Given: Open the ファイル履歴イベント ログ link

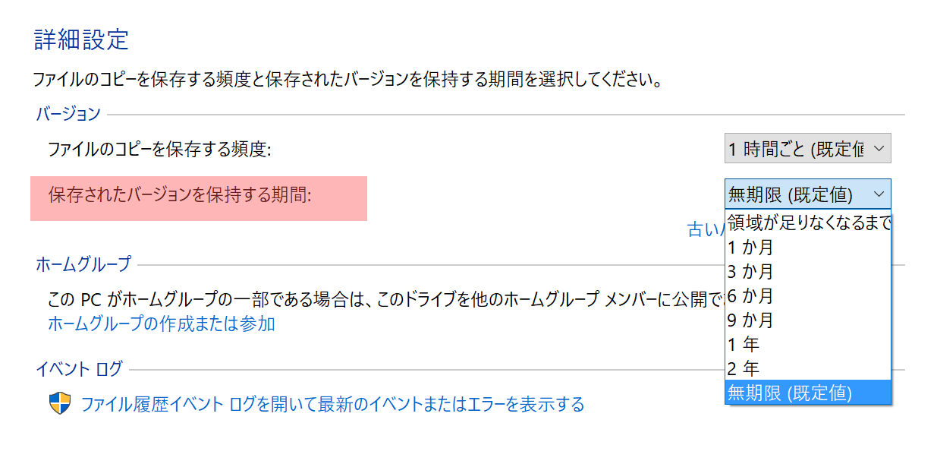Looking at the screenshot, I should (x=332, y=404).
